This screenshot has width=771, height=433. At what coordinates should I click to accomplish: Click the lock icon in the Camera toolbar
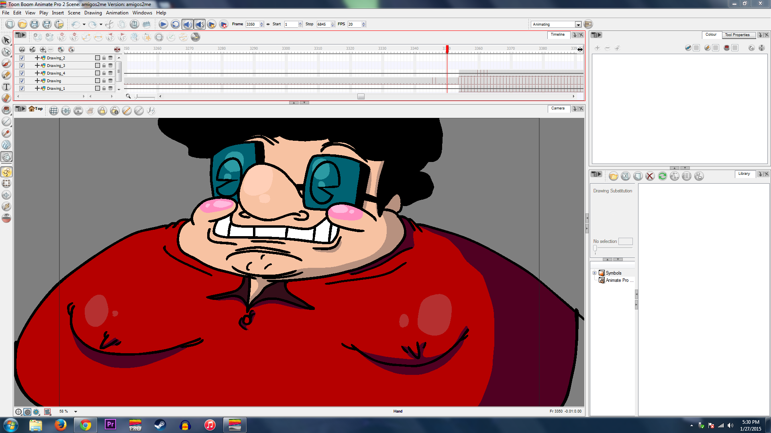click(102, 111)
